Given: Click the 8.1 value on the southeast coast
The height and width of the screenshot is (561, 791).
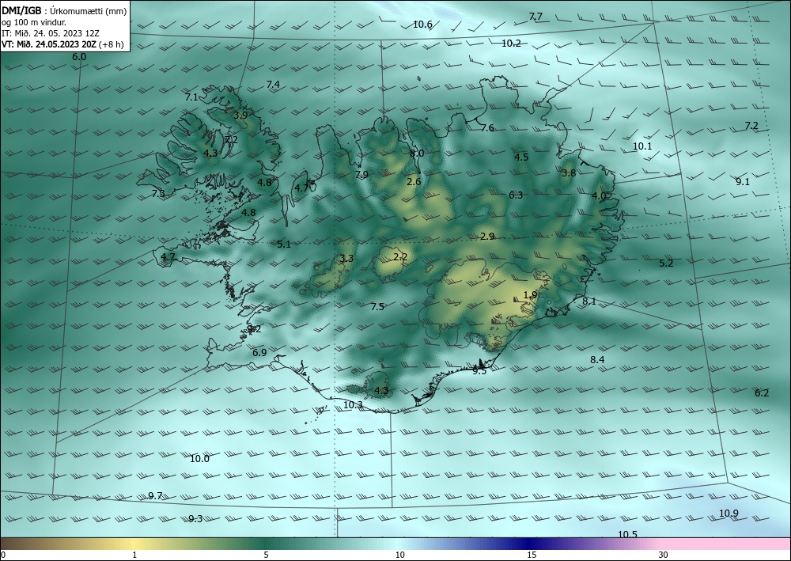Looking at the screenshot, I should point(589,301).
